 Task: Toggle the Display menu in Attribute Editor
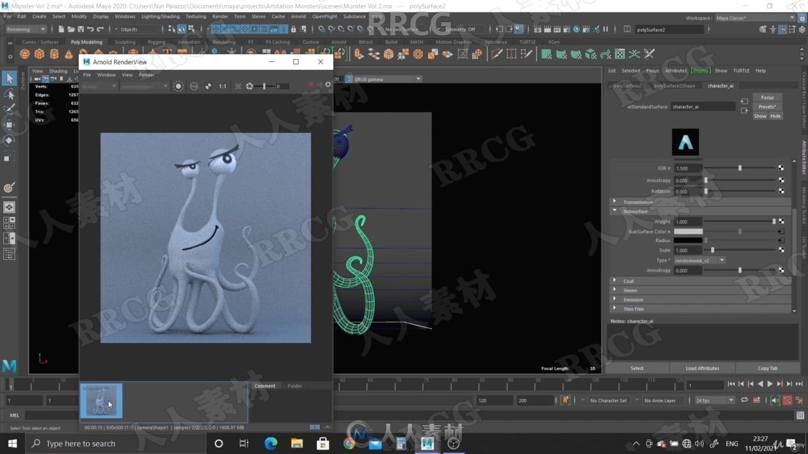coord(700,71)
